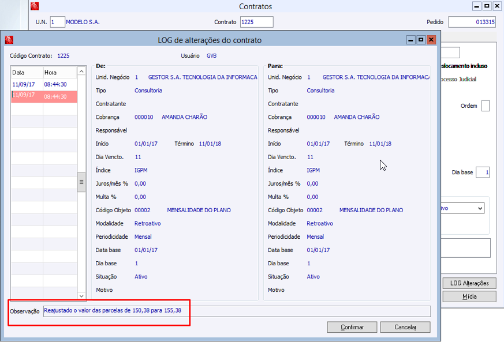Close the Contratos window
This screenshot has width=504, height=342.
point(497,6)
